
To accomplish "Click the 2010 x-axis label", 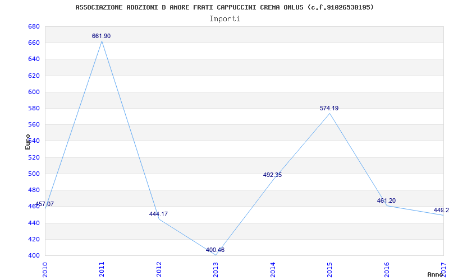I will [x=45, y=269].
